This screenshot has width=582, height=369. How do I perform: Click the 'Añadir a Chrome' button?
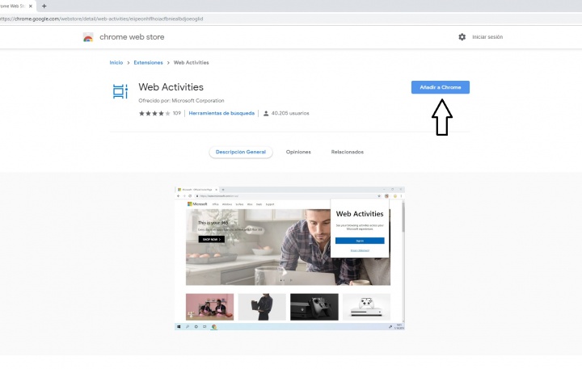point(441,87)
